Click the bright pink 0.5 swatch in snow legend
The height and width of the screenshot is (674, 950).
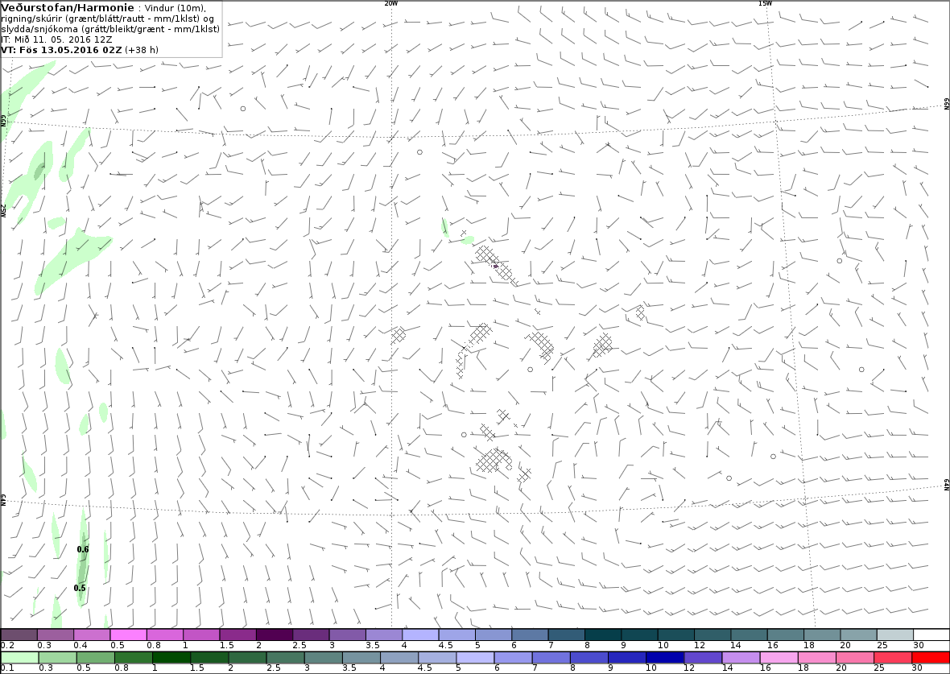coord(129,635)
